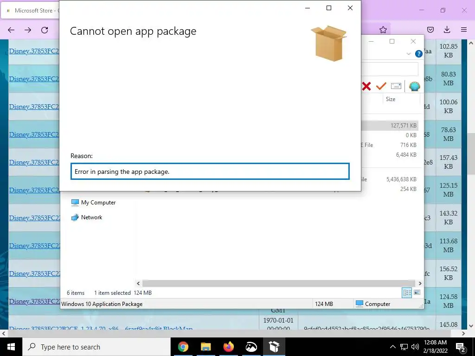
Task: Close the Cannot open app package dialog
Action: point(350,8)
